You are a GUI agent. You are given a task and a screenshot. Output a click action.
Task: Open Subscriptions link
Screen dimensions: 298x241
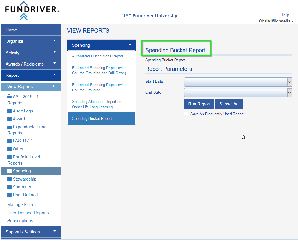(20, 221)
